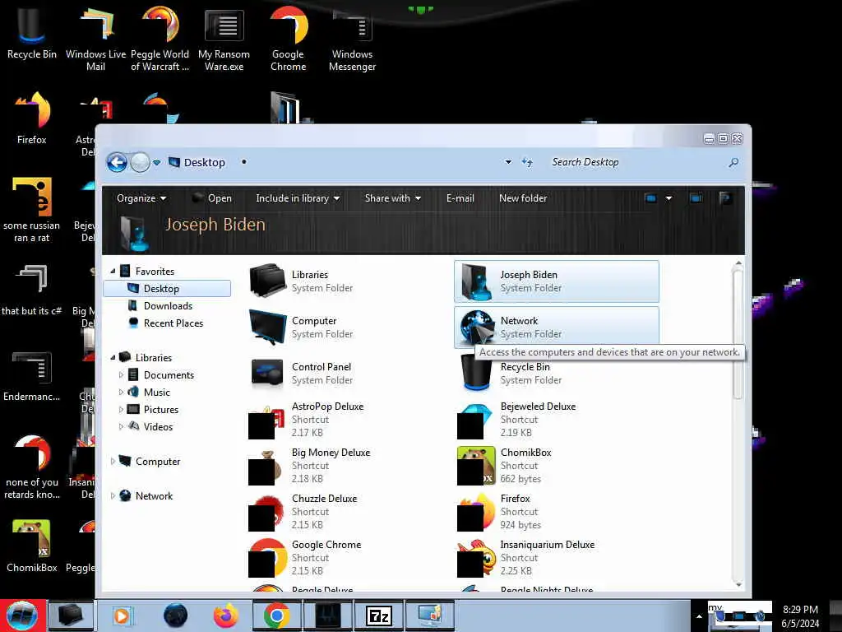Expand the Music library node
The width and height of the screenshot is (842, 632).
[x=121, y=393]
